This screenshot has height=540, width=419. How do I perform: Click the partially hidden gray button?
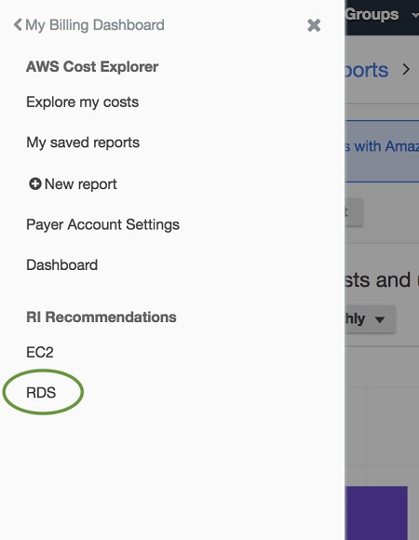tap(354, 212)
